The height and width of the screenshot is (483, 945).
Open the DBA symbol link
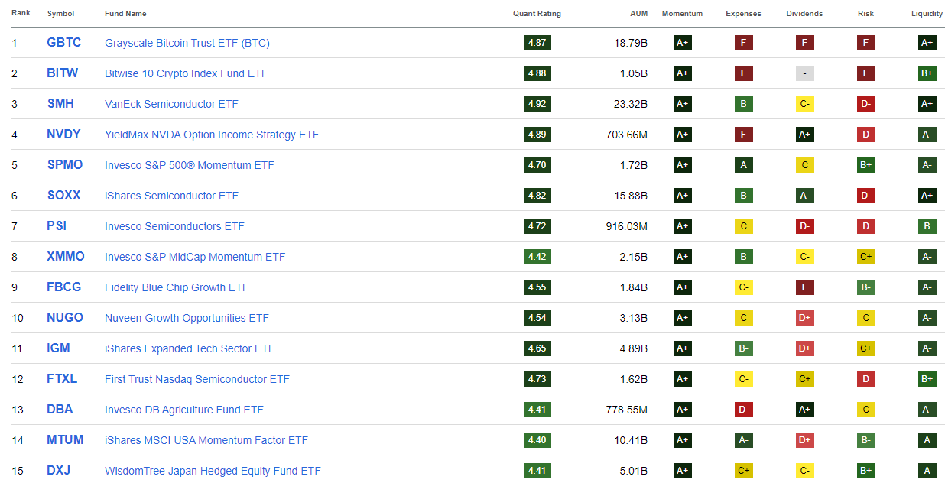(x=60, y=410)
